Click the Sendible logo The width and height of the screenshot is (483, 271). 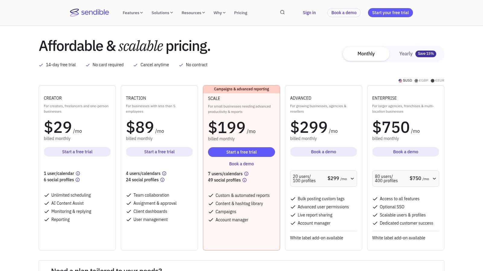tap(89, 12)
